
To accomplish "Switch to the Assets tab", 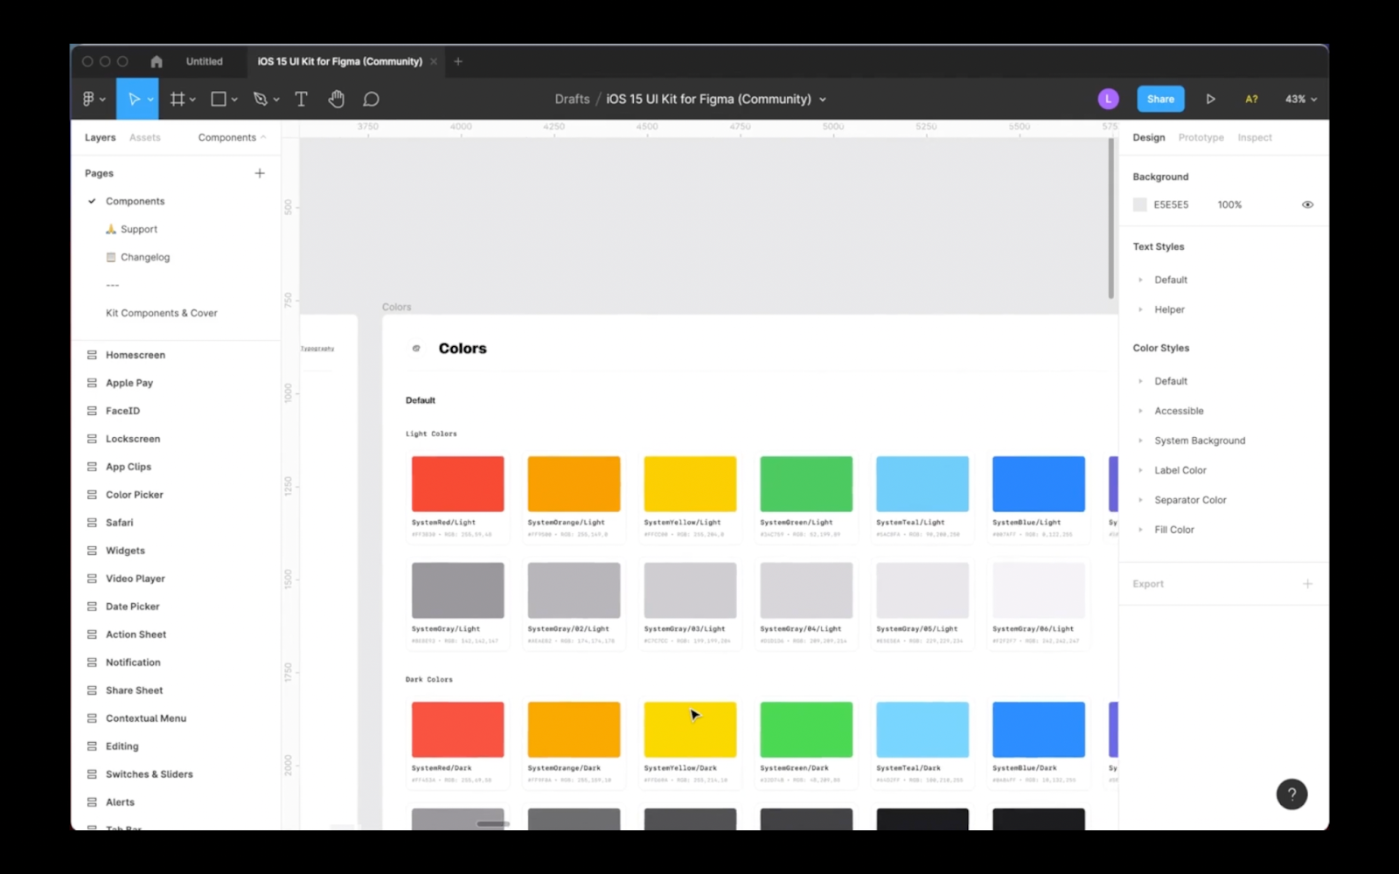I will [145, 137].
